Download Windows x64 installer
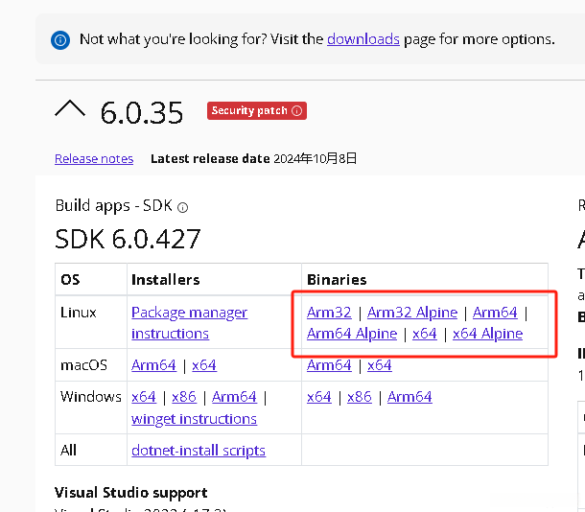Viewport: 585px width, 512px height. [144, 397]
